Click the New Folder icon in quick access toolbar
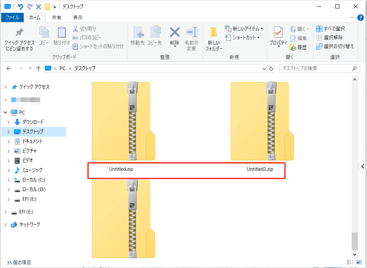This screenshot has height=268, width=367. pyautogui.click(x=47, y=7)
